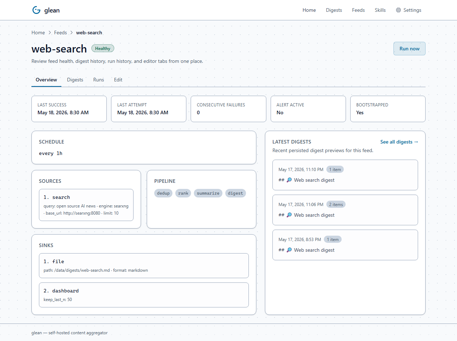Click the Run now button
457x341 pixels.
410,49
